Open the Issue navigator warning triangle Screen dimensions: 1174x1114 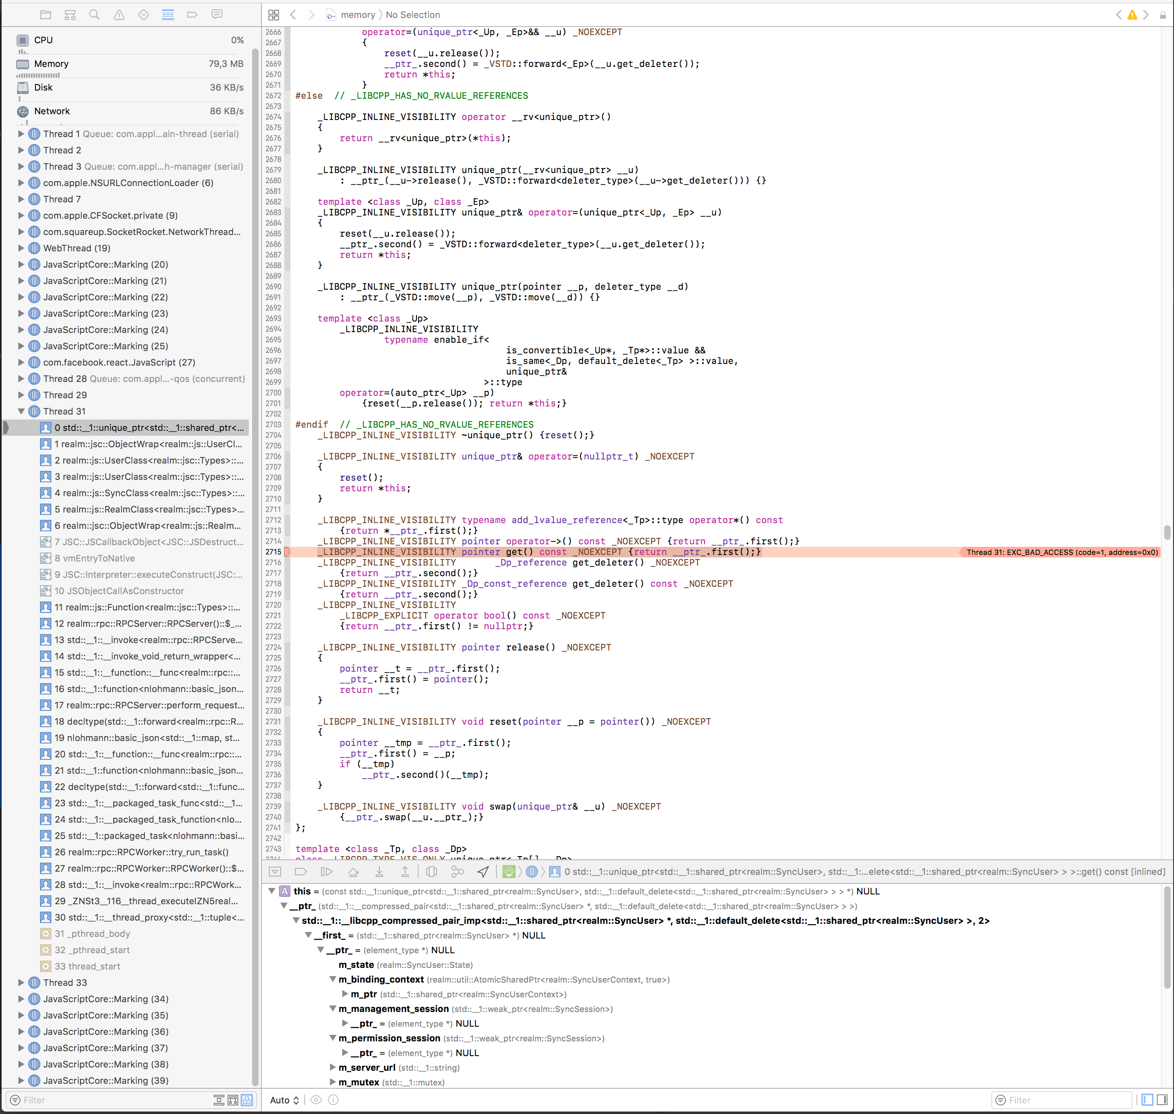point(119,14)
